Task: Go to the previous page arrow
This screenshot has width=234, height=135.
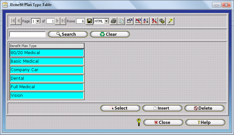Action: coord(19,21)
